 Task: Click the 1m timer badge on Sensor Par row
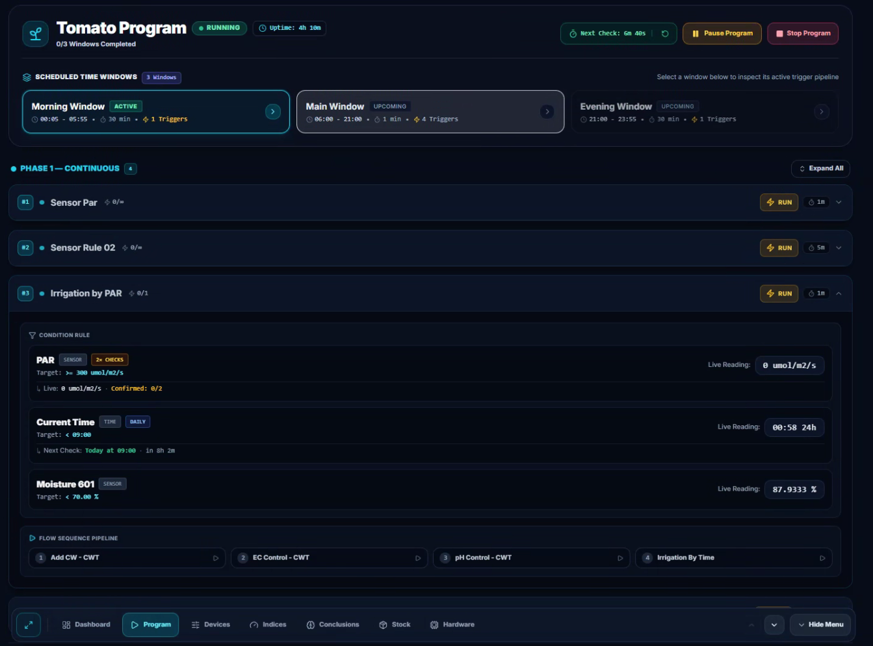click(x=816, y=203)
